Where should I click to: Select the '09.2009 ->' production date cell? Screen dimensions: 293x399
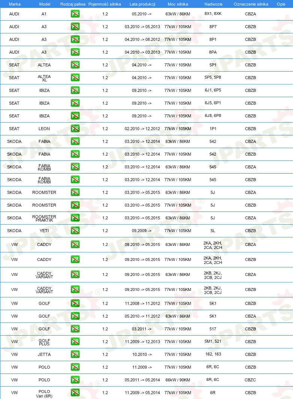(x=142, y=231)
